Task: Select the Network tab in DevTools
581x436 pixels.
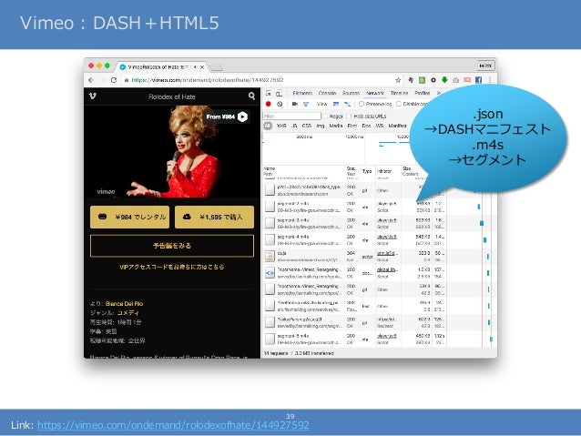Action: point(375,94)
